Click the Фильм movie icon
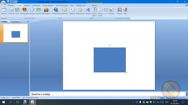188x105 pixels. tap(120, 10)
